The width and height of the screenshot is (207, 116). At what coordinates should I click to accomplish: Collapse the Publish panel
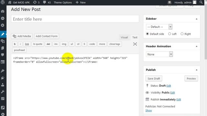(x=196, y=70)
